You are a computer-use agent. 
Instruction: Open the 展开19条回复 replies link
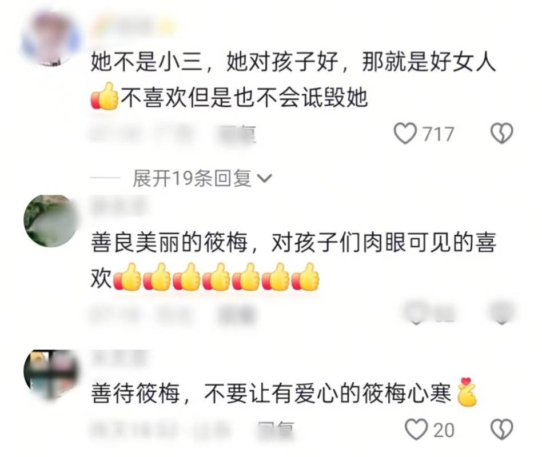coord(192,178)
